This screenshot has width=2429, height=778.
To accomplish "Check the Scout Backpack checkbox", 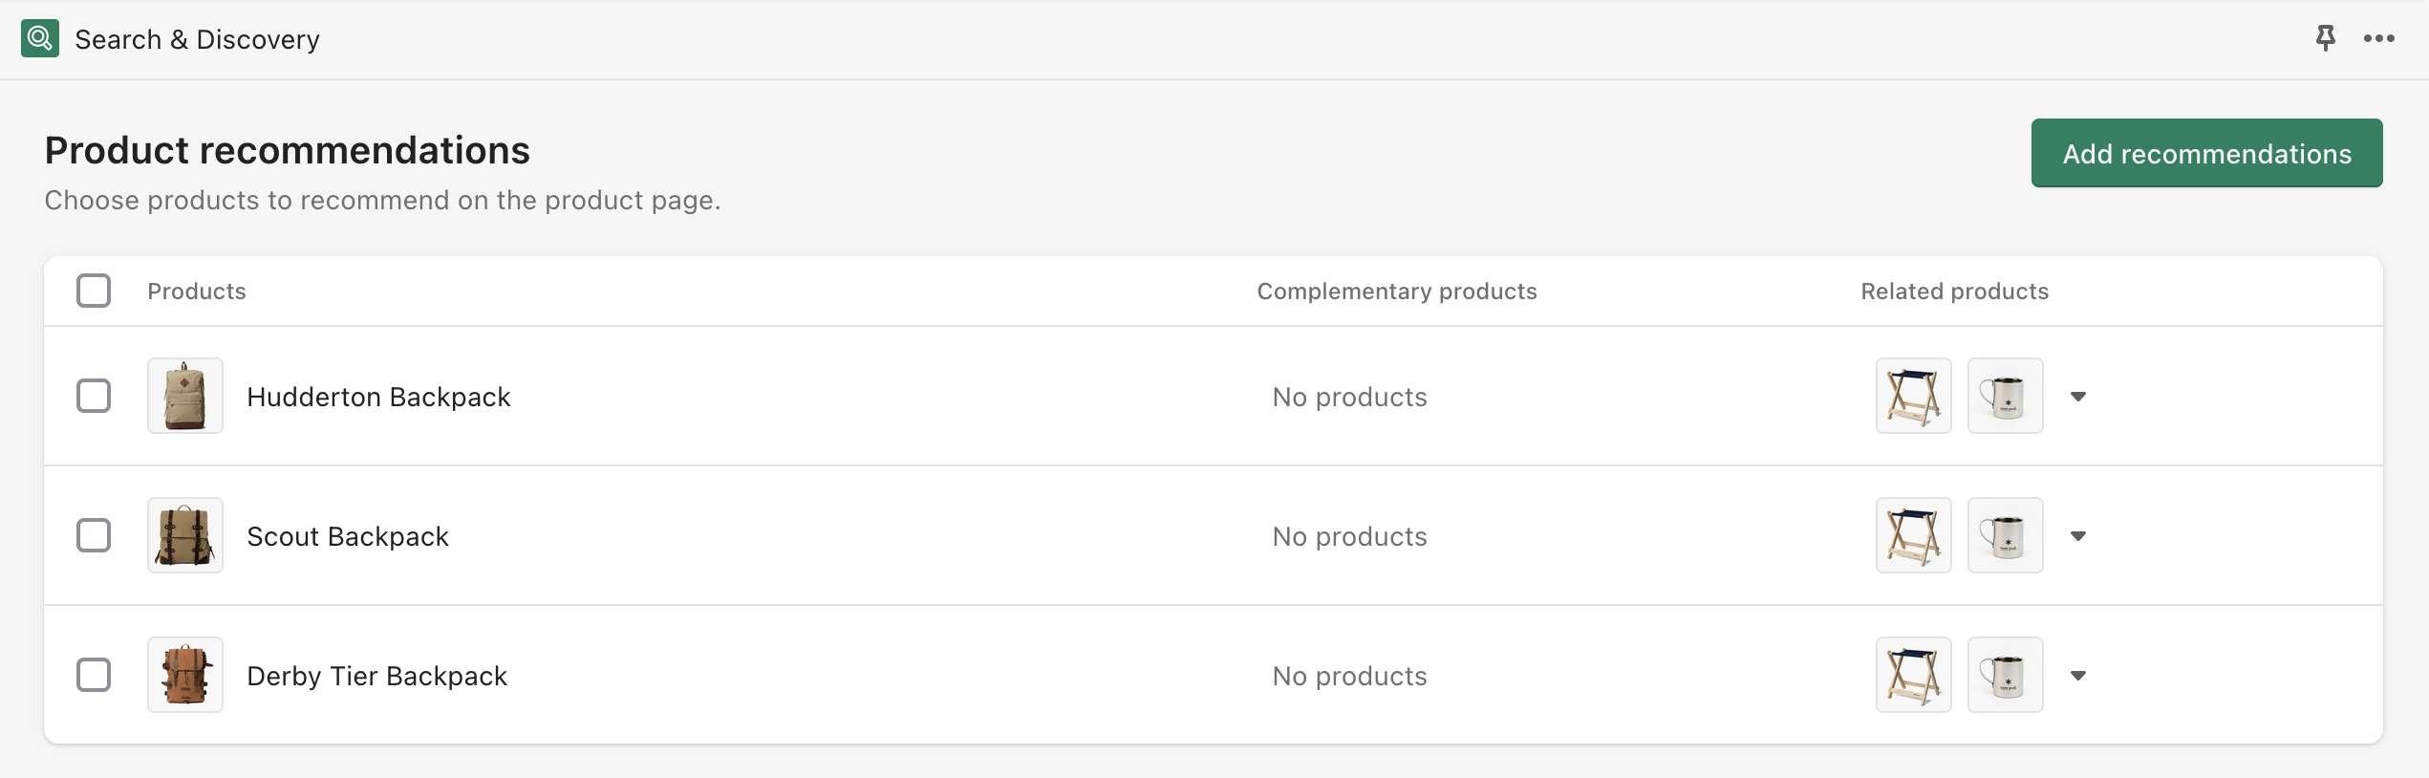I will [x=94, y=535].
